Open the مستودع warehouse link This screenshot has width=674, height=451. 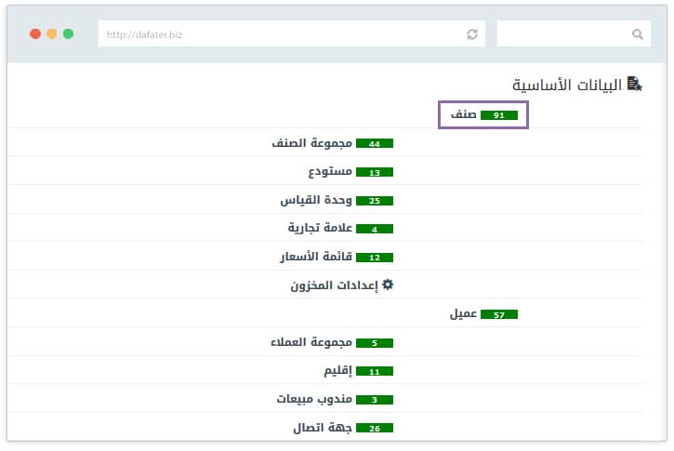tap(328, 172)
